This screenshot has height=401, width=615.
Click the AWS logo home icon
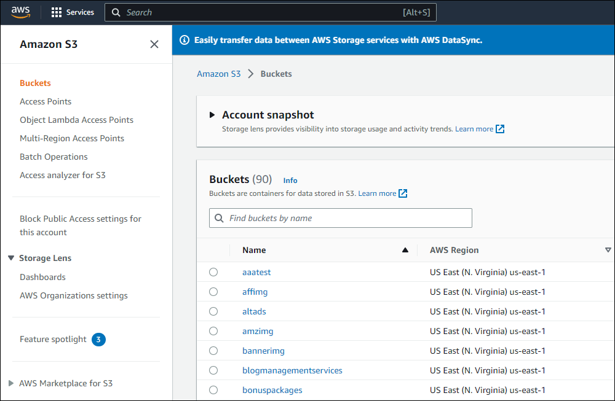click(x=21, y=12)
